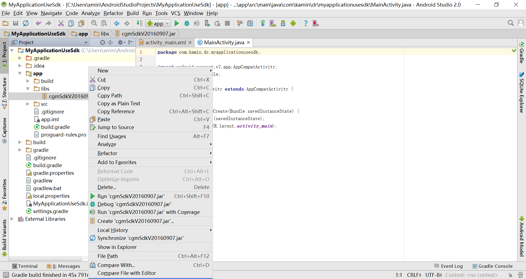Click the Synchronize toolbar icon

tap(26, 24)
